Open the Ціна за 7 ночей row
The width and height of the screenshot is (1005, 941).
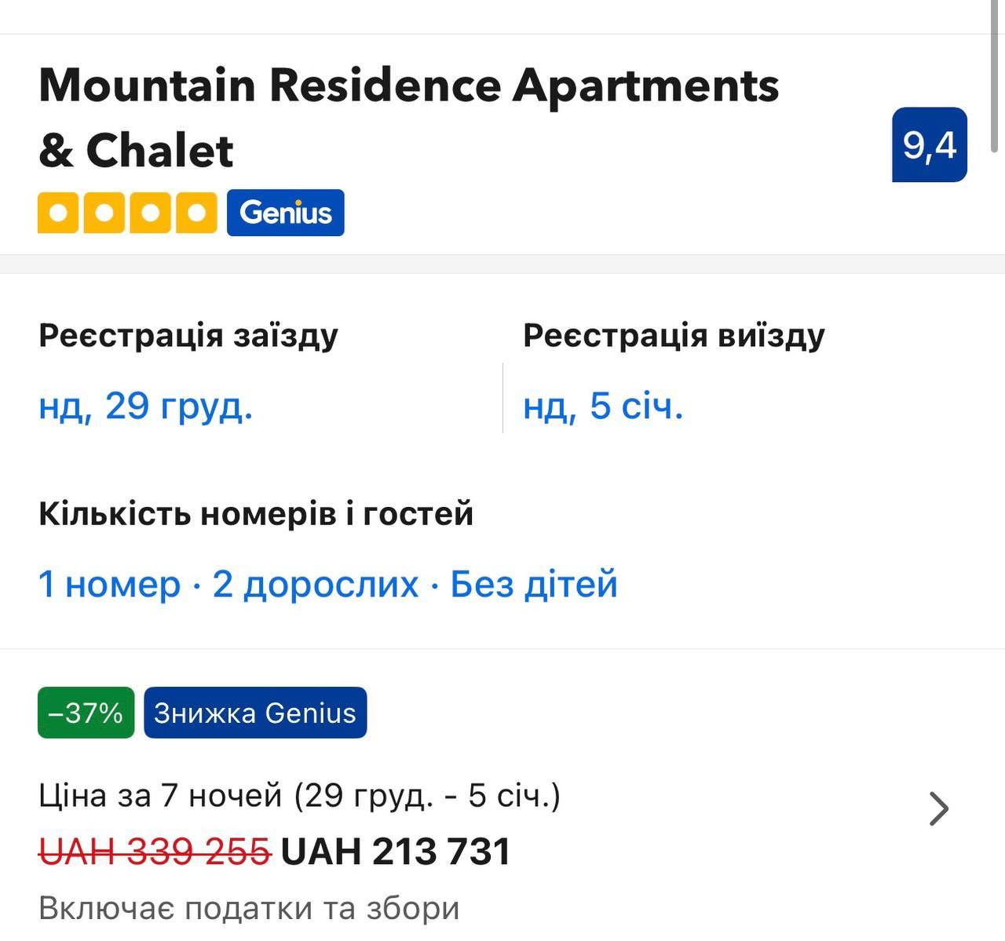click(299, 796)
